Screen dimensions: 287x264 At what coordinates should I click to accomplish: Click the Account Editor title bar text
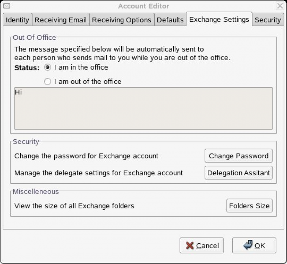pos(143,6)
